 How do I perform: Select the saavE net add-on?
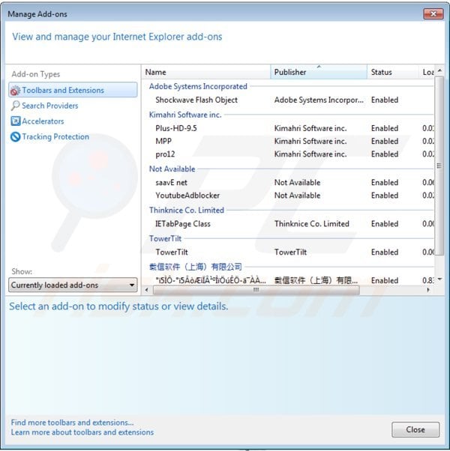[288, 182]
